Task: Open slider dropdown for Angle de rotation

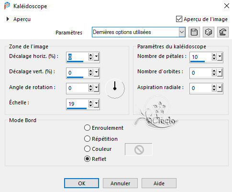Action: (x=96, y=88)
